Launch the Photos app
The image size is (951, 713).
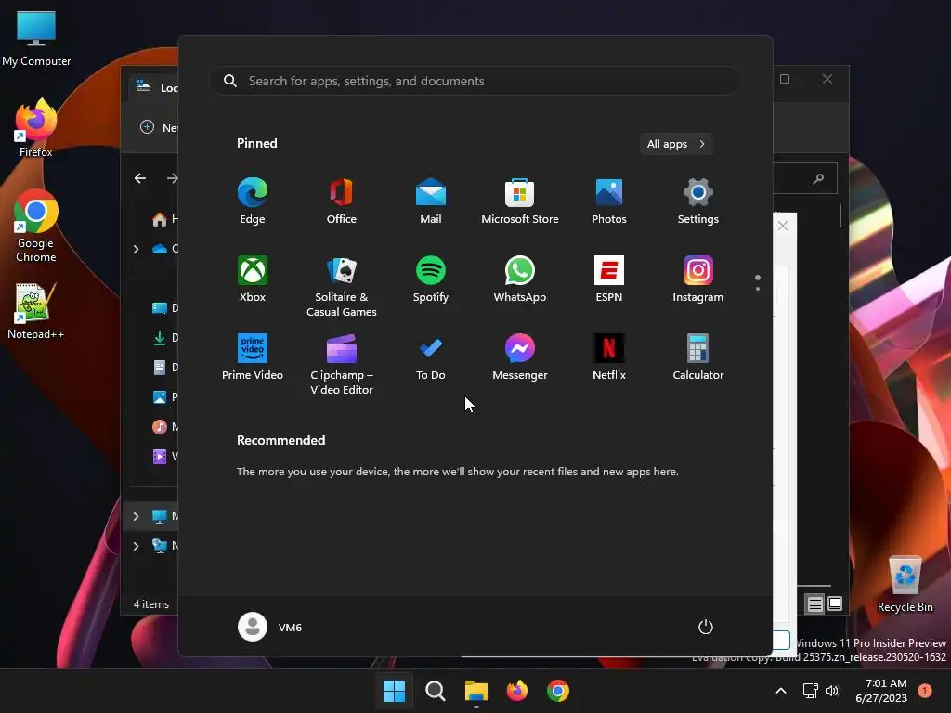(x=609, y=201)
